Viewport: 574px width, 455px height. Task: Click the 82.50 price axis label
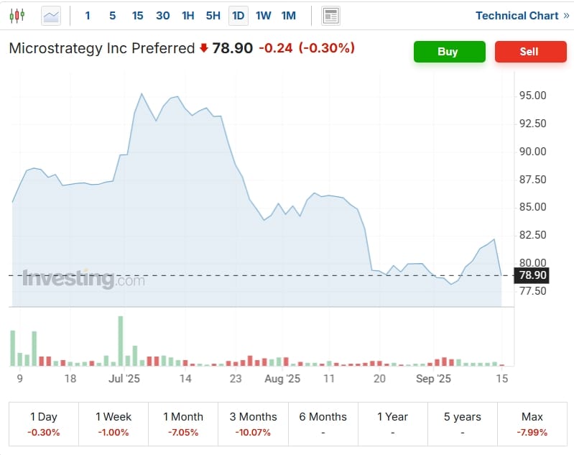[x=532, y=235]
